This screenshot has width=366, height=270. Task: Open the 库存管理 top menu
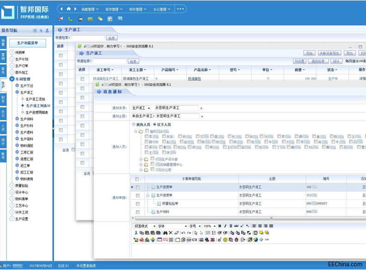coord(114,9)
